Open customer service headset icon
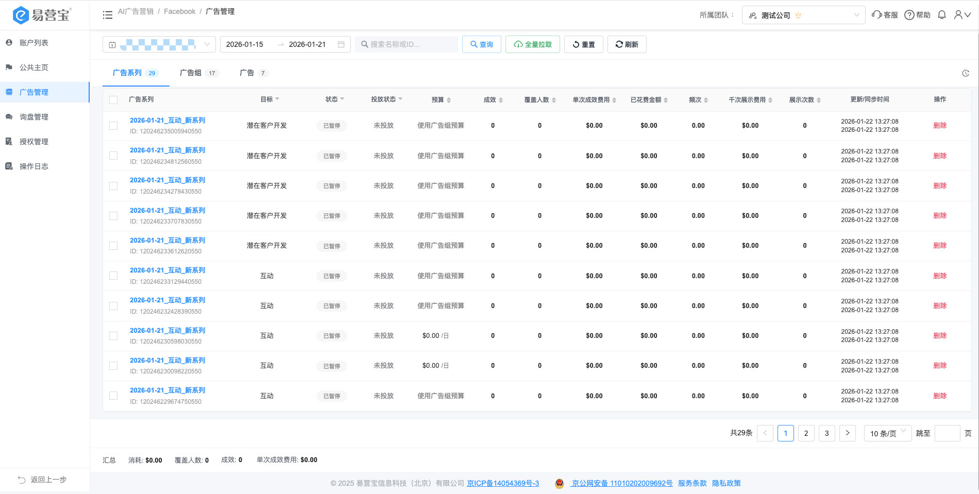The height and width of the screenshot is (494, 979). click(x=876, y=15)
